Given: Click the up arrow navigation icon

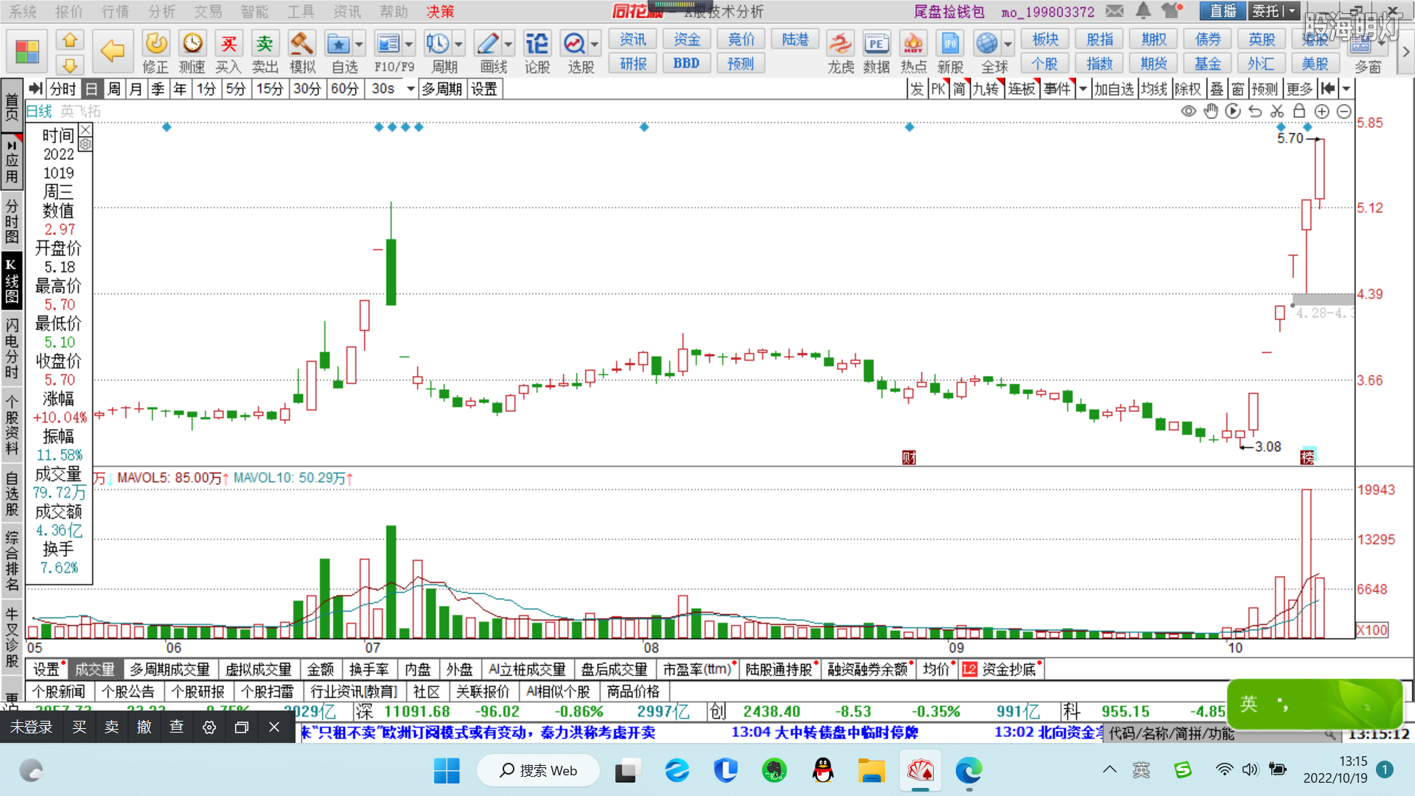Looking at the screenshot, I should (70, 40).
